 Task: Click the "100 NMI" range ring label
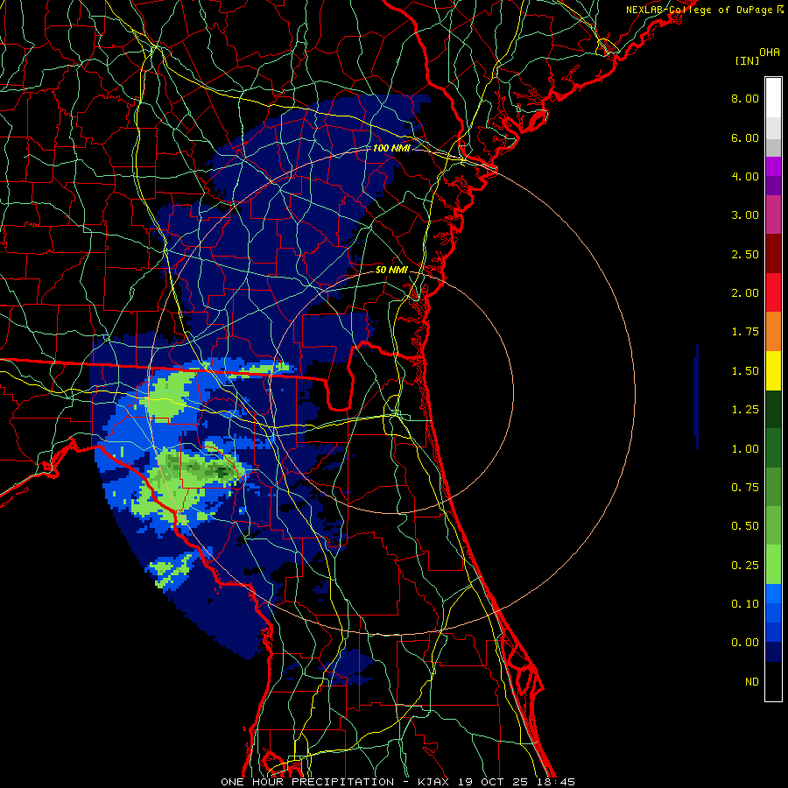coord(391,148)
